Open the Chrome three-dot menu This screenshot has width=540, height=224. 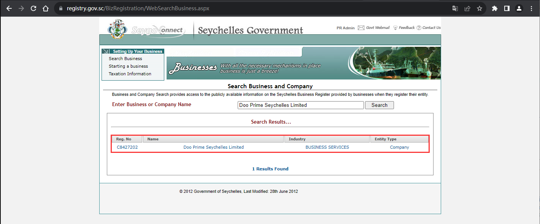[x=531, y=8]
